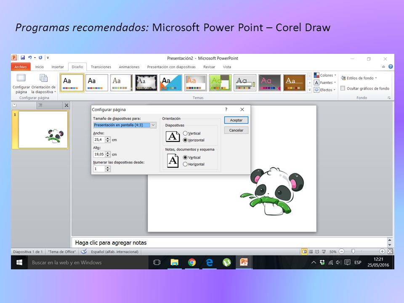The image size is (404, 303).
Task: Select Horizontal orientation for Diapositivas
Action: point(185,140)
